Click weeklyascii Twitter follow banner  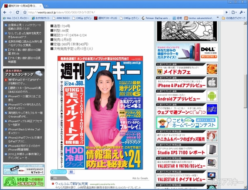pyautogui.click(x=24, y=170)
